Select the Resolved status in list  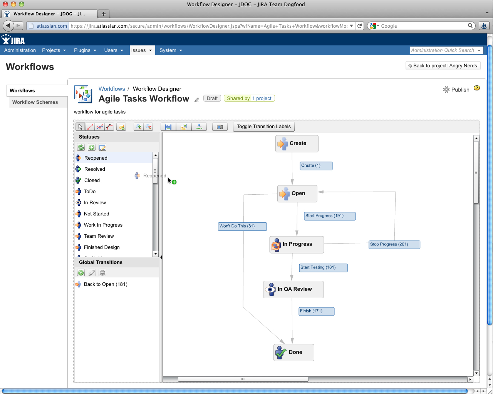point(113,169)
